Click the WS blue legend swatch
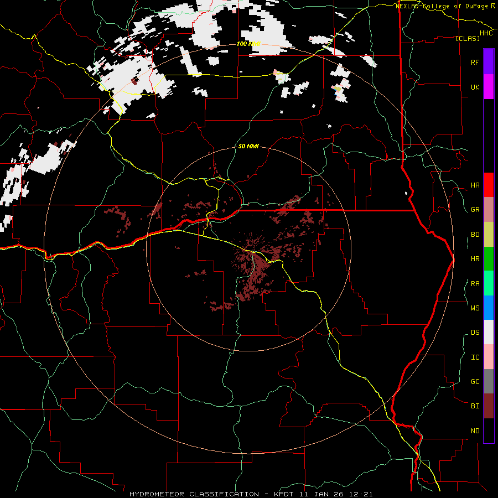 click(x=489, y=308)
